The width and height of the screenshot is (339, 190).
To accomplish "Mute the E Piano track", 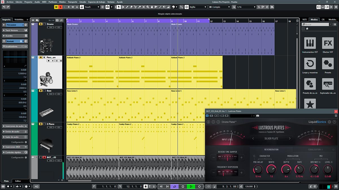I will pyautogui.click(x=40, y=124).
